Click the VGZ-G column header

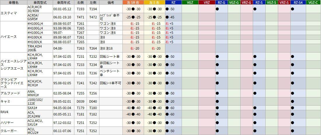pyautogui.click(x=234, y=2)
